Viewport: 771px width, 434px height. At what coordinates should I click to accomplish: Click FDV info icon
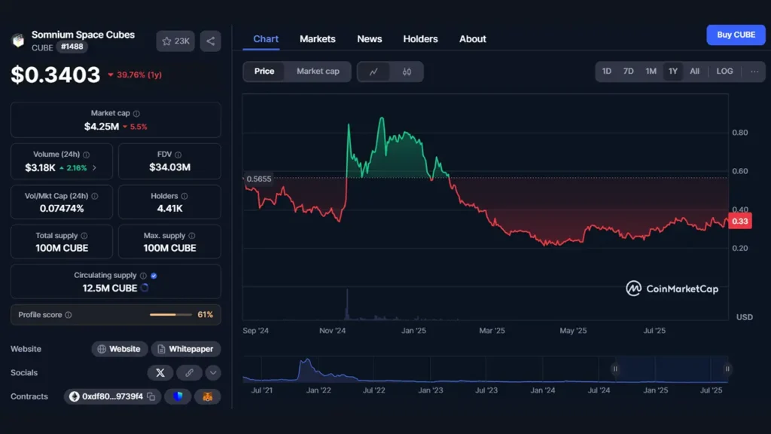pos(178,154)
